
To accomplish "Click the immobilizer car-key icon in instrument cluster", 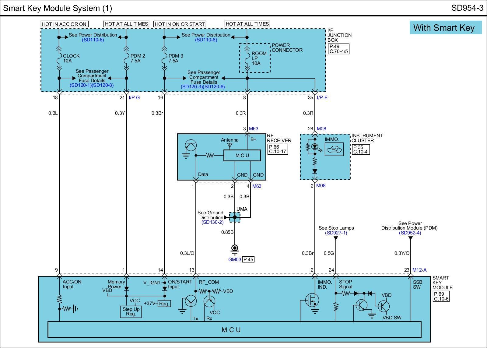I will [x=334, y=149].
